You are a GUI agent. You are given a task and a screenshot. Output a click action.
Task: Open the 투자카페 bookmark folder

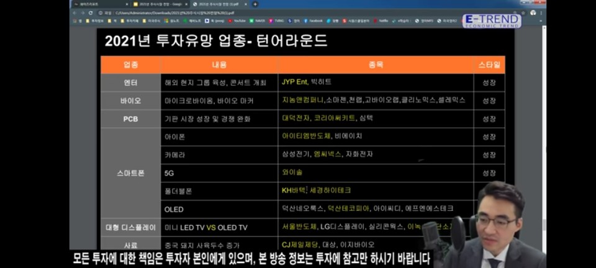click(130, 20)
